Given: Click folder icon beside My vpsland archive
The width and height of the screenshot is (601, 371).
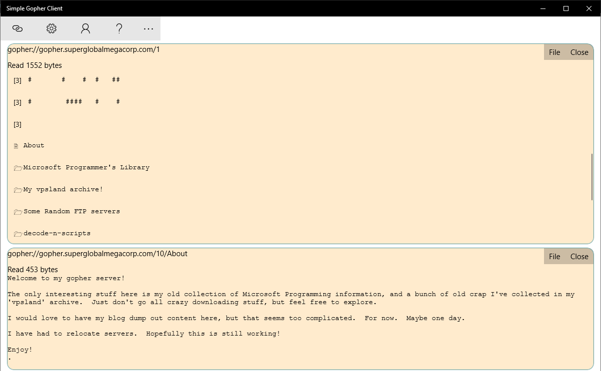Looking at the screenshot, I should tap(17, 190).
